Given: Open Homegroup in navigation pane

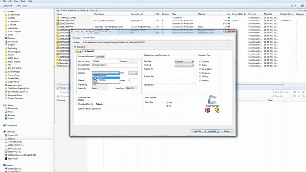Looking at the screenshot, I should point(11,125).
